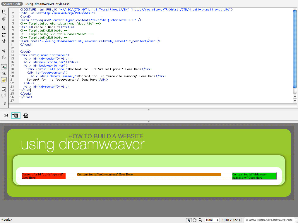Click the collapse arrow on the bar above the design view
The image size is (298, 223).
(x=149, y=122)
